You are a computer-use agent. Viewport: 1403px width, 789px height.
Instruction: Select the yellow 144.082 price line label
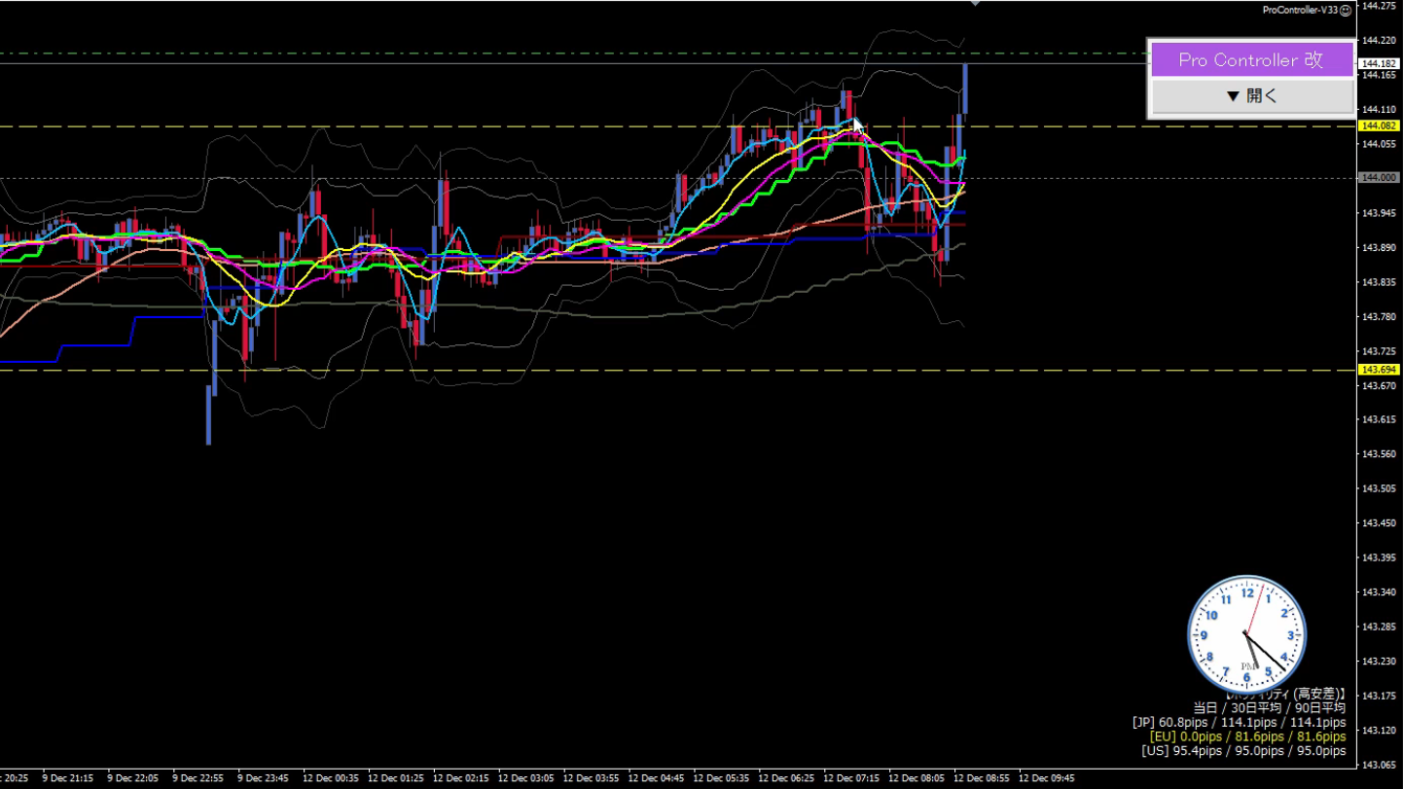pyautogui.click(x=1379, y=126)
